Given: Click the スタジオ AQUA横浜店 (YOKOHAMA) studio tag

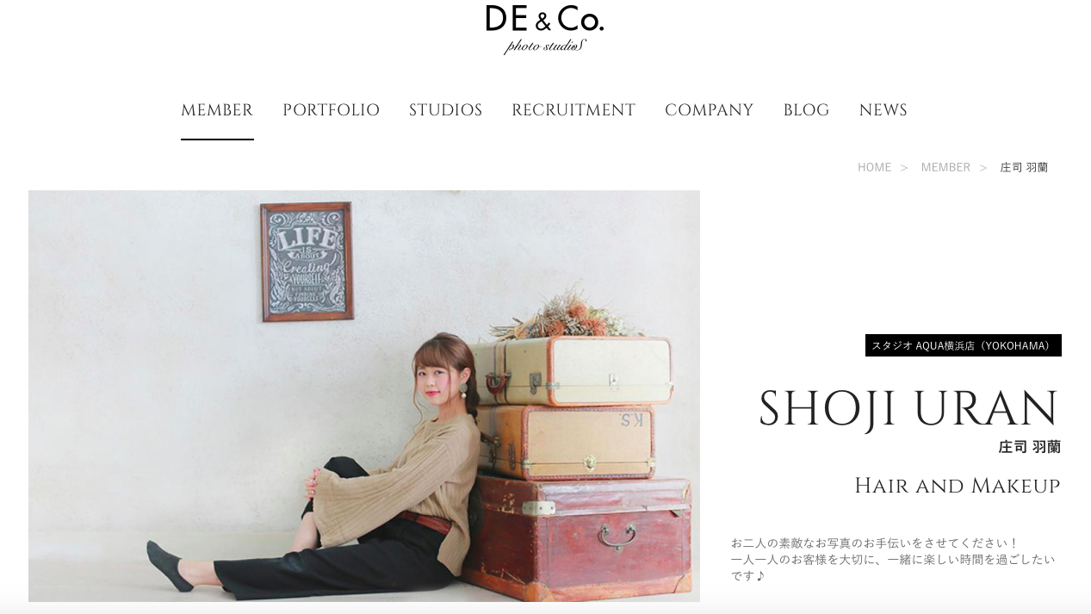Looking at the screenshot, I should (964, 345).
